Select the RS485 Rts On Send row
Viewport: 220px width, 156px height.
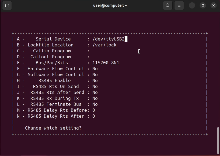click(x=56, y=87)
